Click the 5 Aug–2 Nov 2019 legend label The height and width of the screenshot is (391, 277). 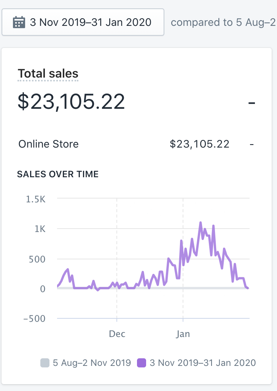[x=92, y=363]
